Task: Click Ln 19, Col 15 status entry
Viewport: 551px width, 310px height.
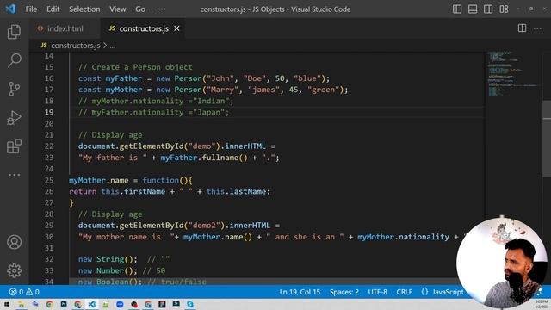Action: pyautogui.click(x=300, y=292)
